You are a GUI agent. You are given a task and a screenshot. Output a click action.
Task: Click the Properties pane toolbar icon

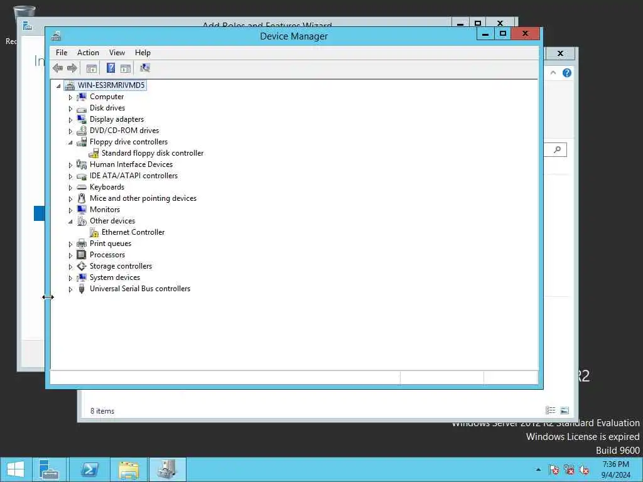(x=126, y=68)
